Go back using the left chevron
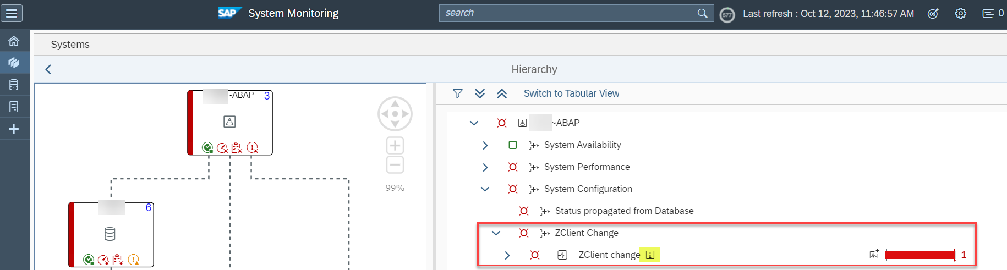 pos(48,69)
